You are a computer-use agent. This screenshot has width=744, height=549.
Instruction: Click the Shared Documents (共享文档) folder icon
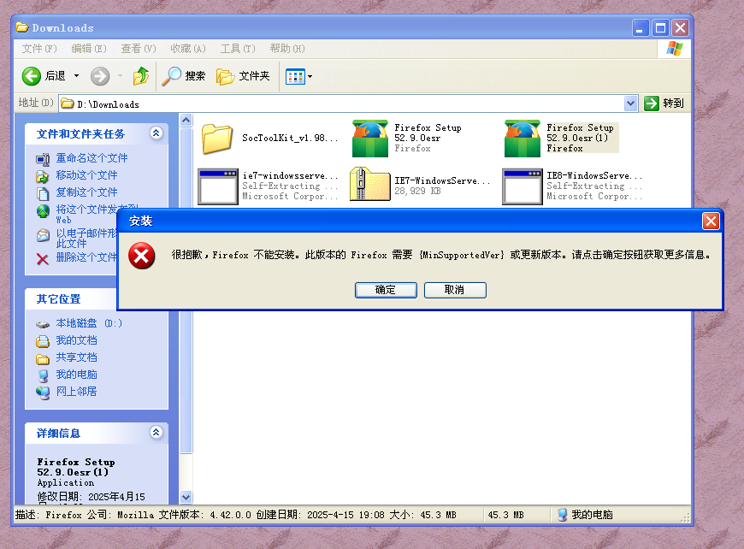[43, 358]
